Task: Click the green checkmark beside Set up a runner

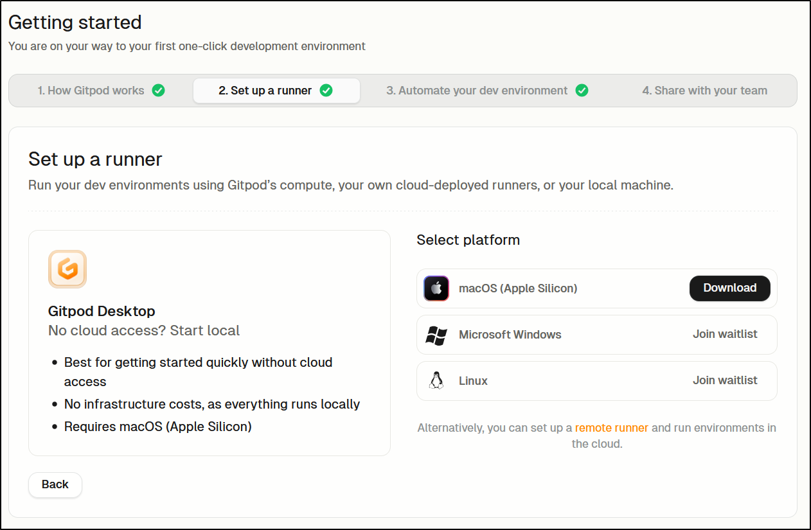Action: coord(326,91)
